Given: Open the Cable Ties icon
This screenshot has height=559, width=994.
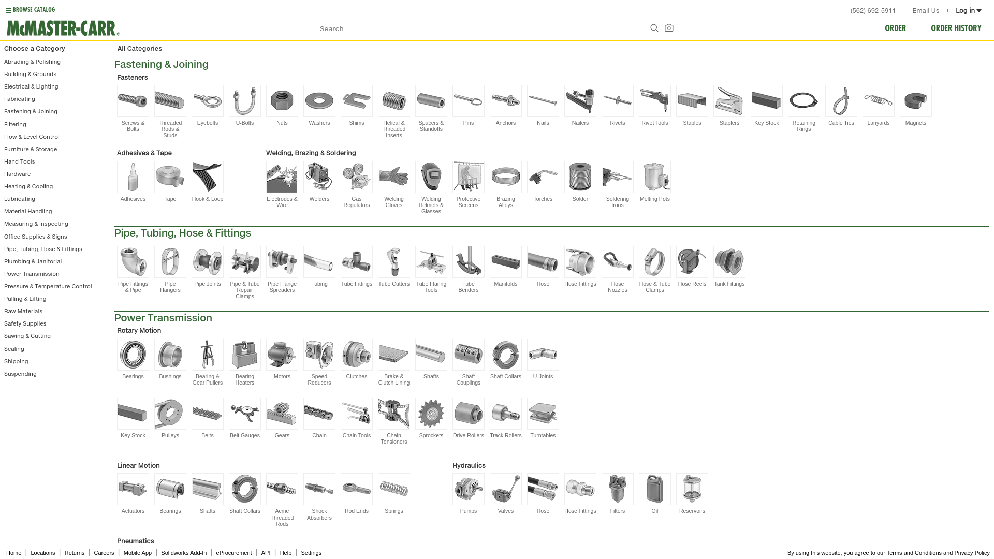Looking at the screenshot, I should point(841,101).
